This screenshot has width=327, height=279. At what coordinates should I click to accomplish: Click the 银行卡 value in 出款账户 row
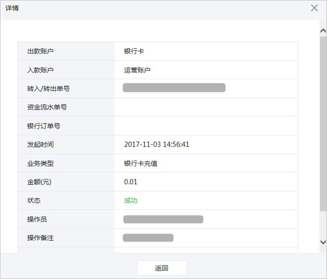tap(134, 51)
